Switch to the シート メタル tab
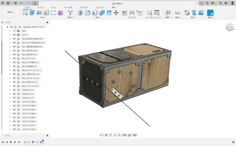The height and width of the screenshot is (146, 236). click(x=68, y=7)
